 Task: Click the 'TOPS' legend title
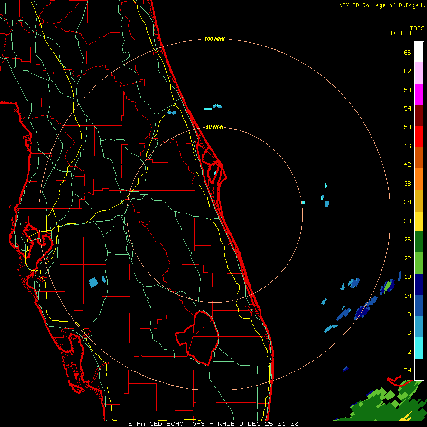(417, 28)
